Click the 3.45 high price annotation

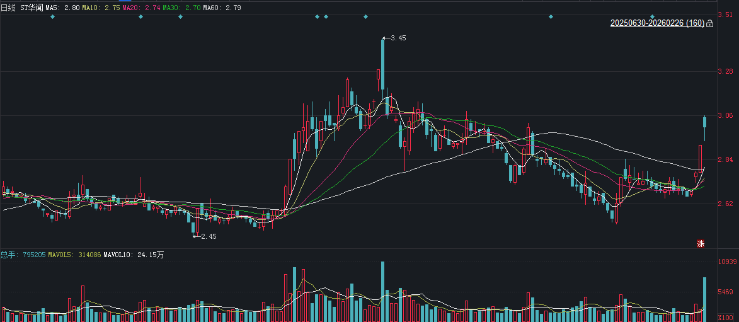coord(394,38)
